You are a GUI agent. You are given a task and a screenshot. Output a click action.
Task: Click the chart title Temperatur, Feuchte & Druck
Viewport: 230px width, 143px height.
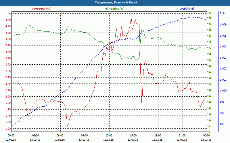tap(116, 3)
